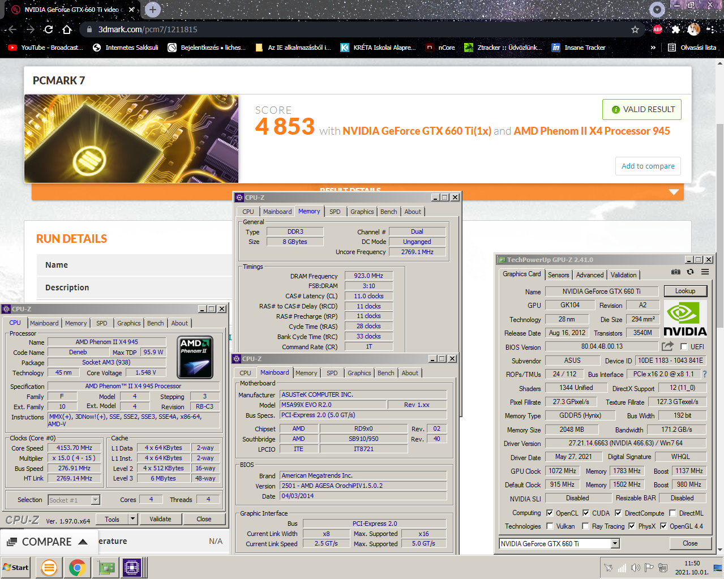Switch to Sensors tab in GPU-Z
Viewport: 724px width, 579px height.
559,275
